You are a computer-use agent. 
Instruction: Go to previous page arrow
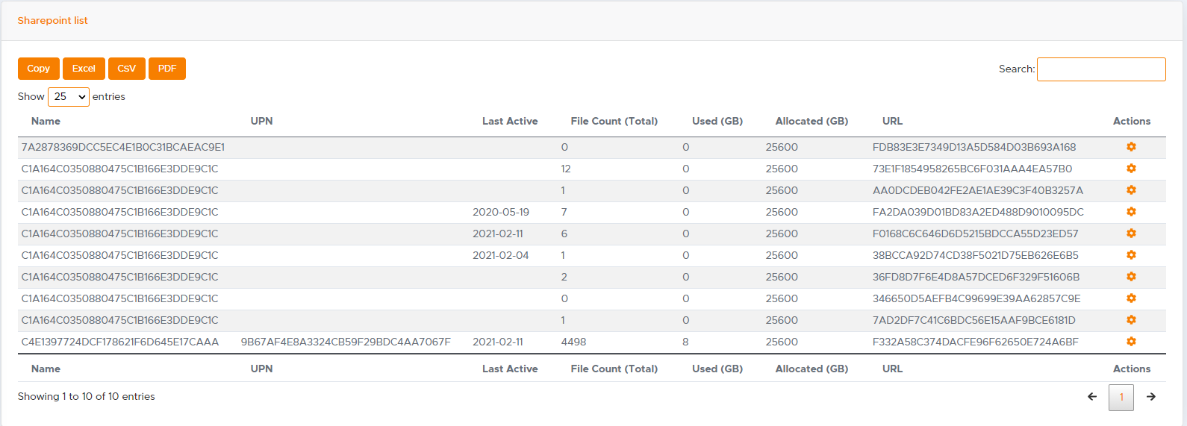1092,397
